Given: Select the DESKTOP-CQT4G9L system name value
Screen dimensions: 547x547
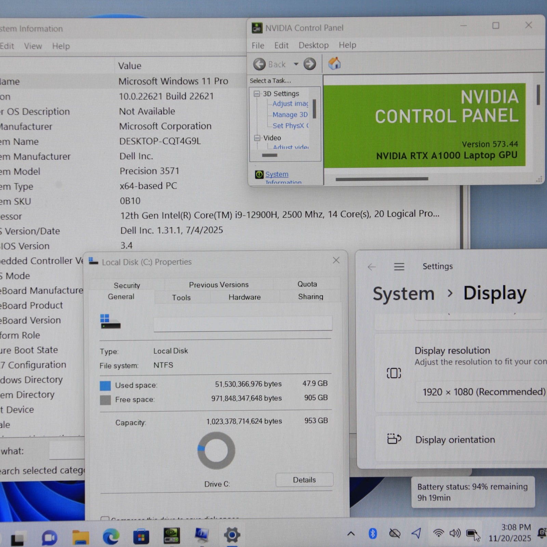Looking at the screenshot, I should click(160, 141).
